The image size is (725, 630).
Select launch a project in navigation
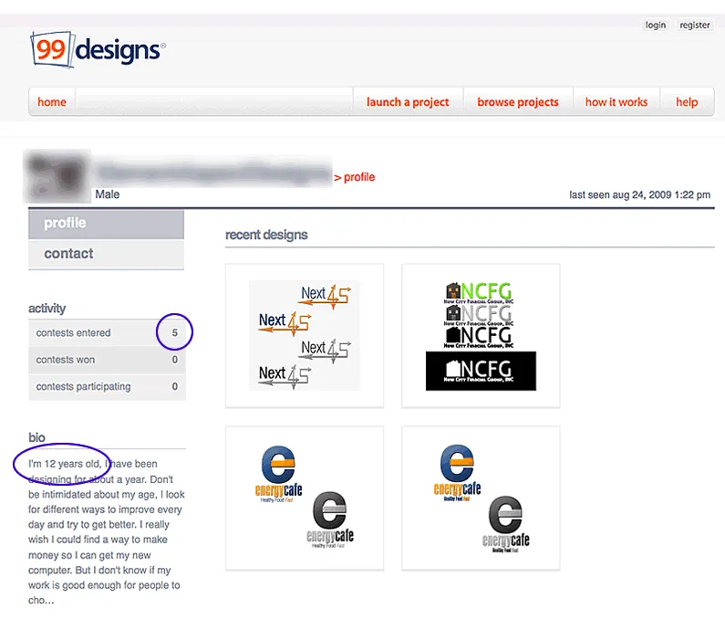(x=408, y=102)
